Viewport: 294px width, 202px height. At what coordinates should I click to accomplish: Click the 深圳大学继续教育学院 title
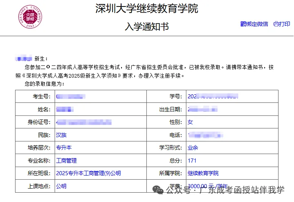[147, 9]
